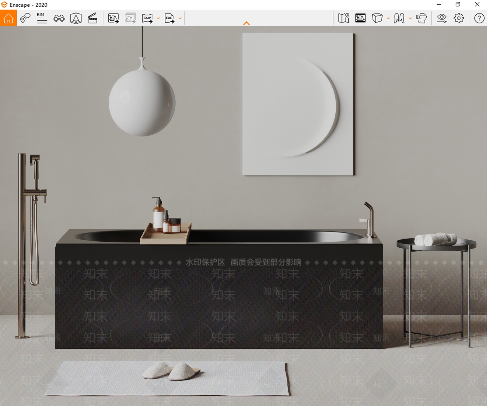Collapse the toolbar with orange chevron
The width and height of the screenshot is (487, 406).
point(247,23)
